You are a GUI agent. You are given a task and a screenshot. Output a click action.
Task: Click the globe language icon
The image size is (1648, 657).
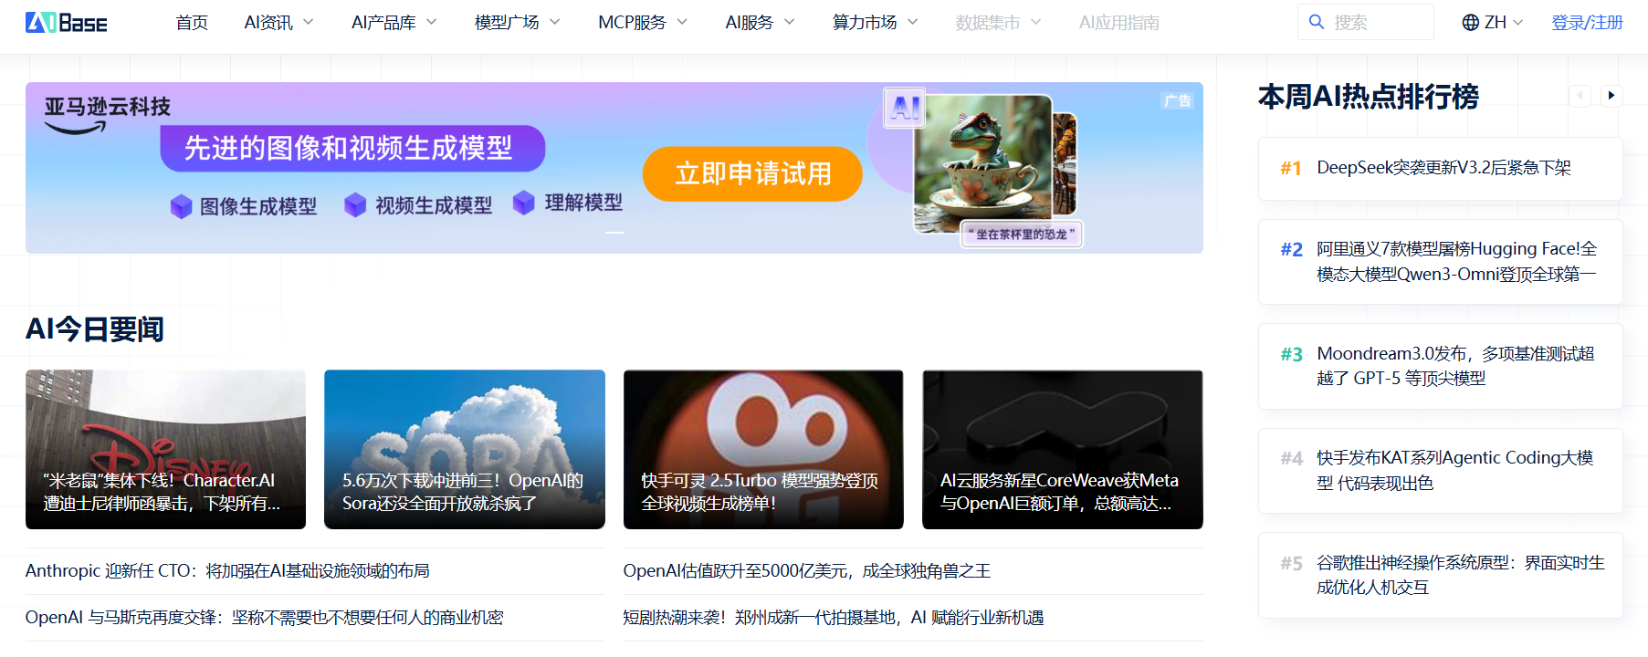coord(1470,23)
